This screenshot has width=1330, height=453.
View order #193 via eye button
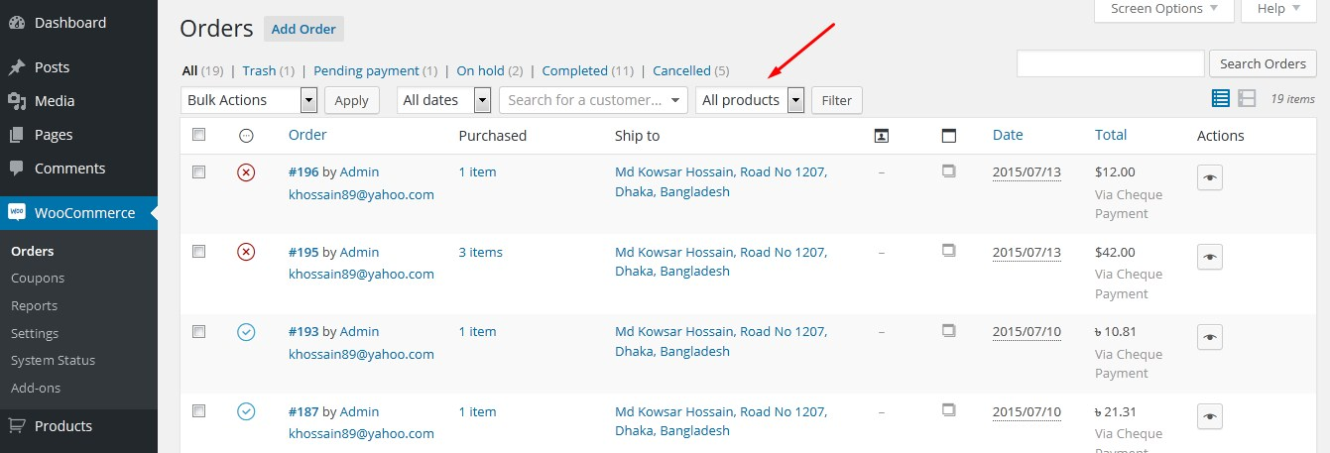[1209, 337]
